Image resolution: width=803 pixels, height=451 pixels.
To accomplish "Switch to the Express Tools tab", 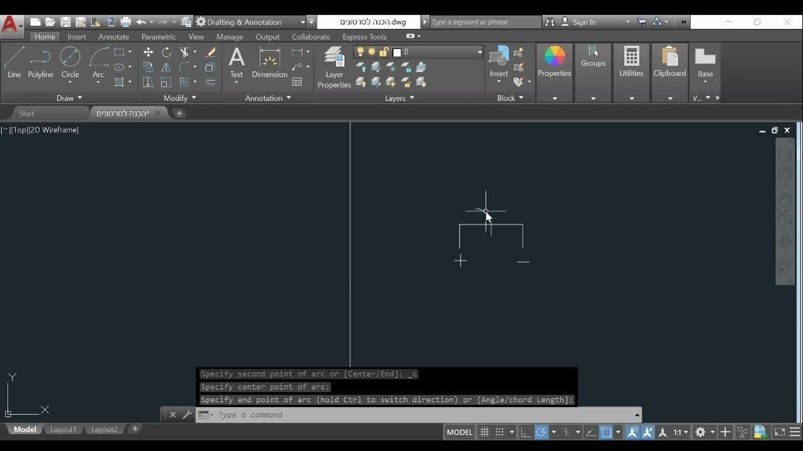I will click(364, 37).
